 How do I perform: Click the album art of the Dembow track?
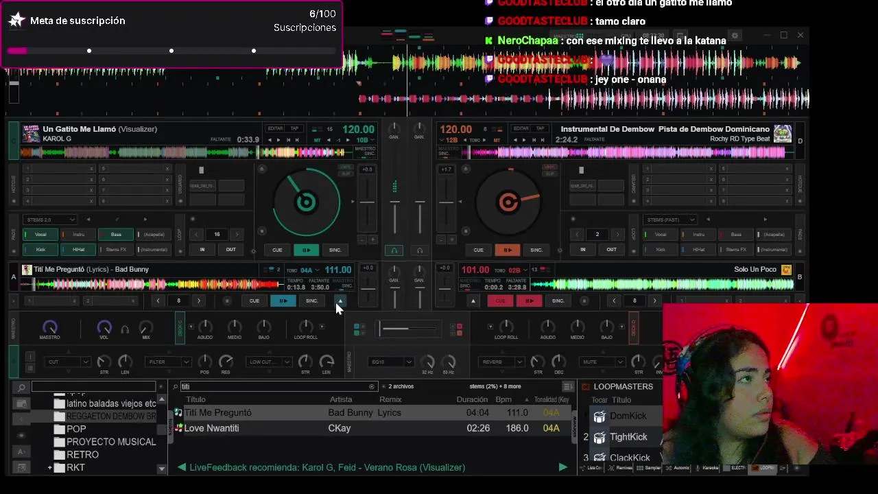(783, 133)
